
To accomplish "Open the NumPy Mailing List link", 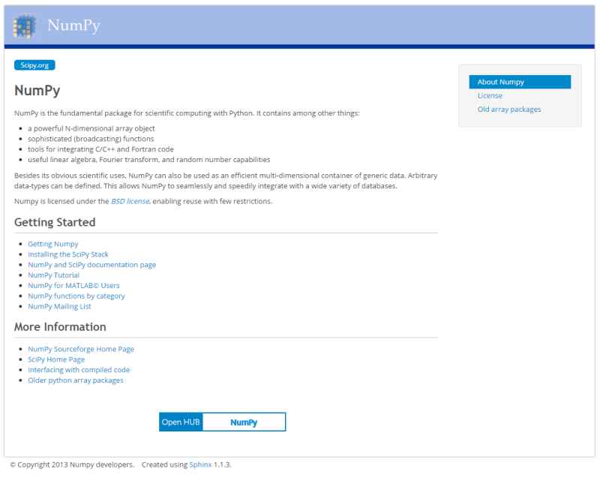I will tap(59, 306).
